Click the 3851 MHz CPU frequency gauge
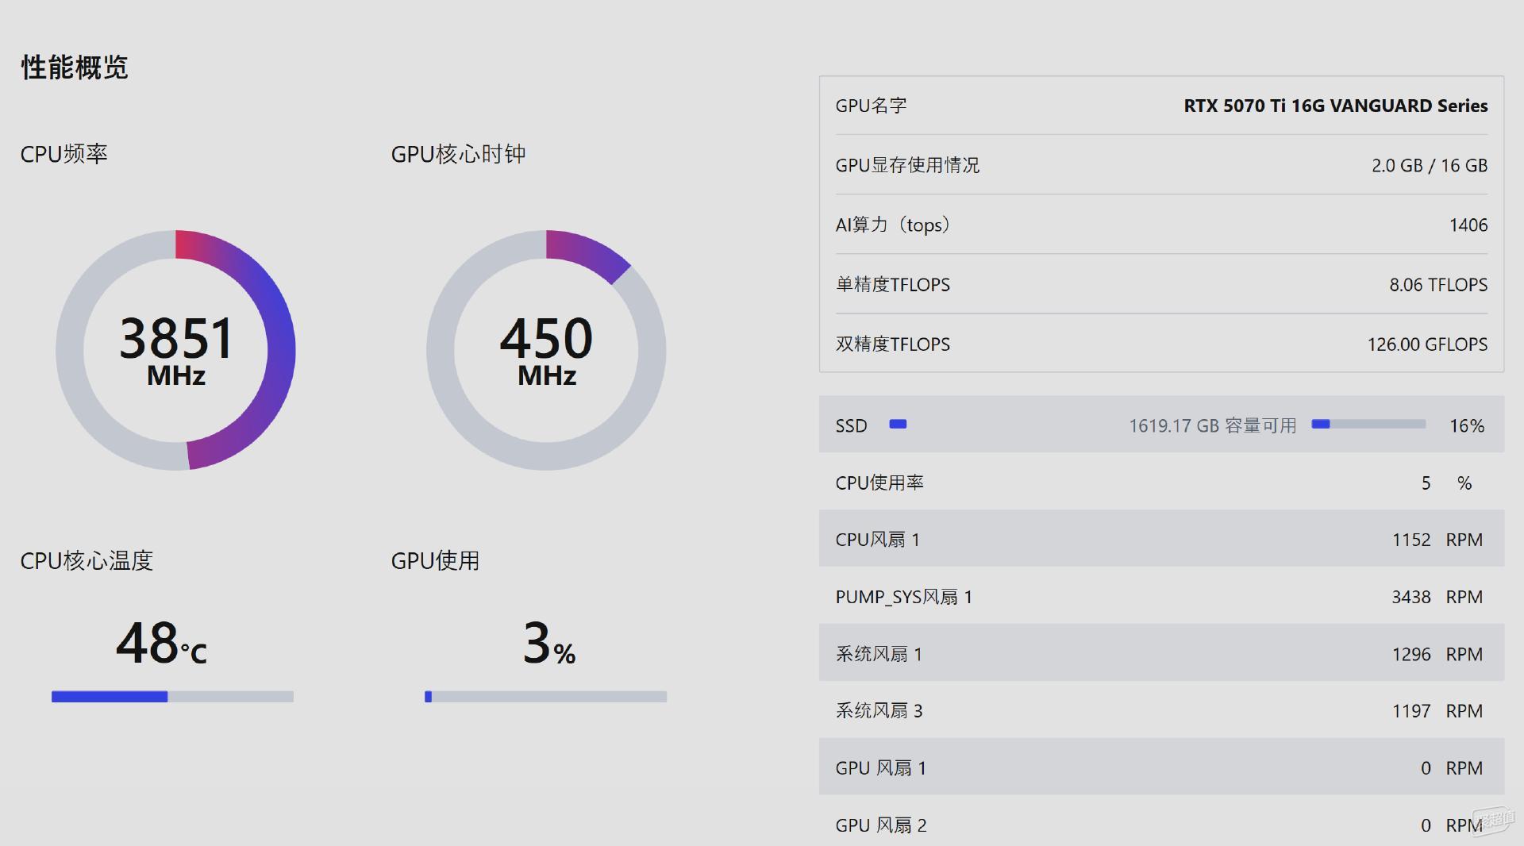 point(175,350)
